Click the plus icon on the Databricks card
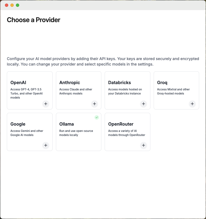Image resolution: width=206 pixels, height=219 pixels. [143, 104]
